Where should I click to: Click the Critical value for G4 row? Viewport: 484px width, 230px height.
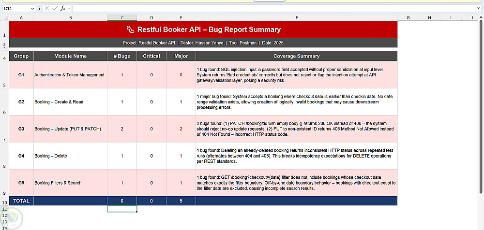151,156
